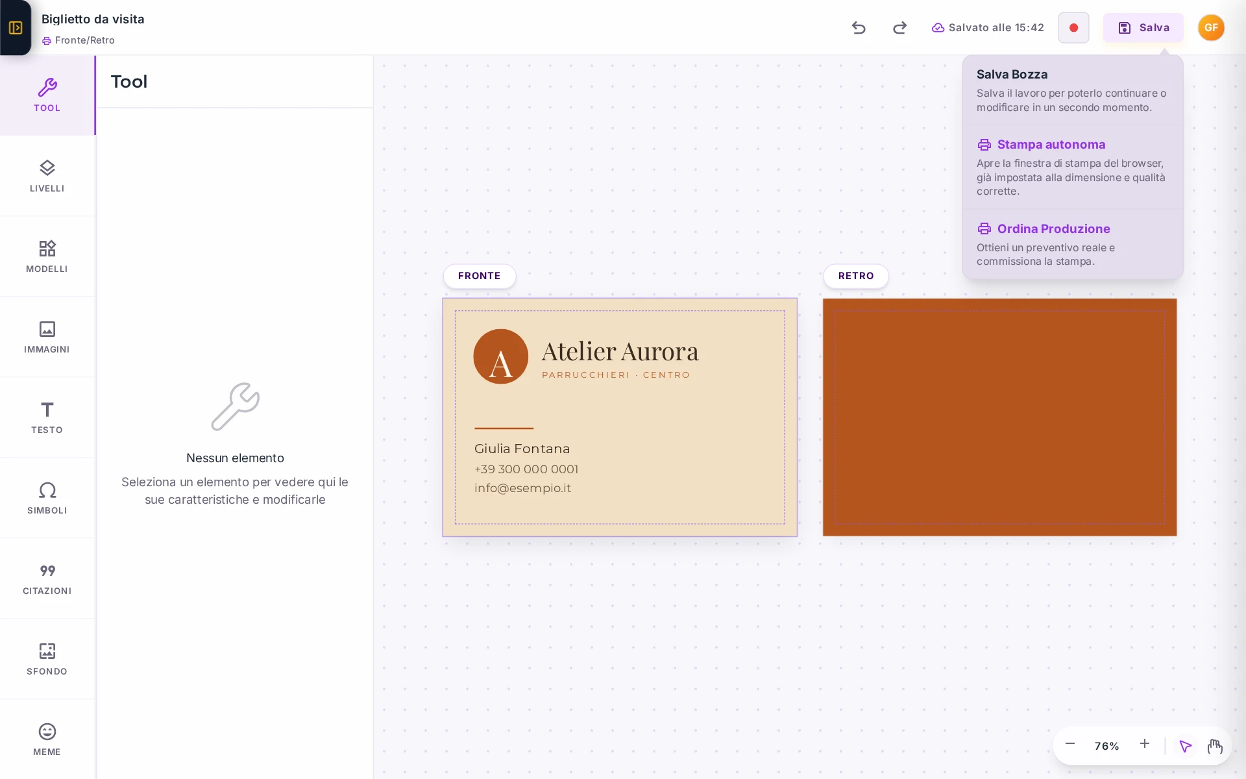
Task: Zoom in with the plus button
Action: click(x=1145, y=744)
